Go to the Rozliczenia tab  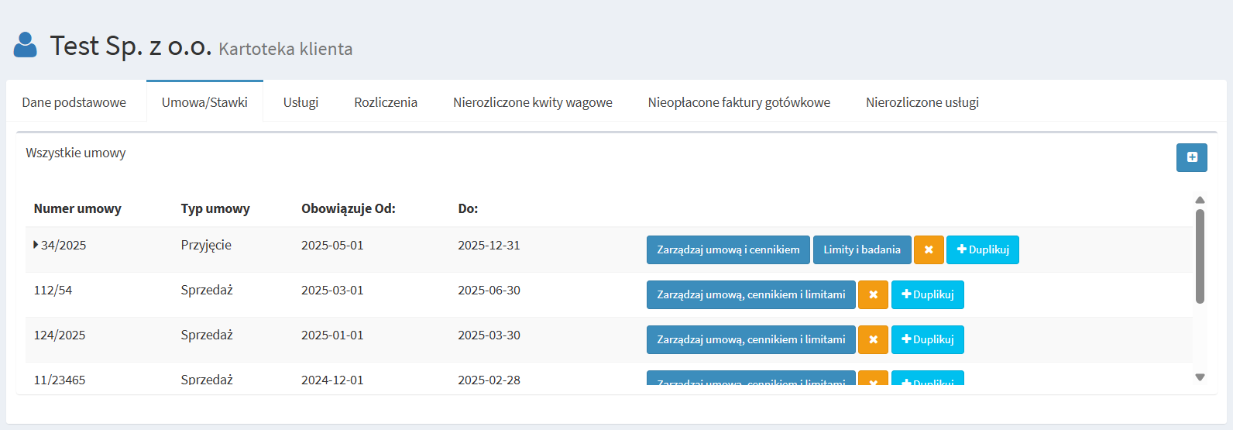(x=386, y=102)
